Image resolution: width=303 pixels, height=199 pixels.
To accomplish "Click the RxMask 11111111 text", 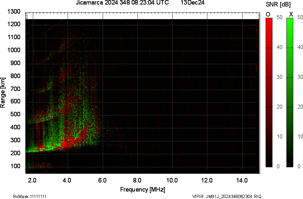I will pos(30,196).
